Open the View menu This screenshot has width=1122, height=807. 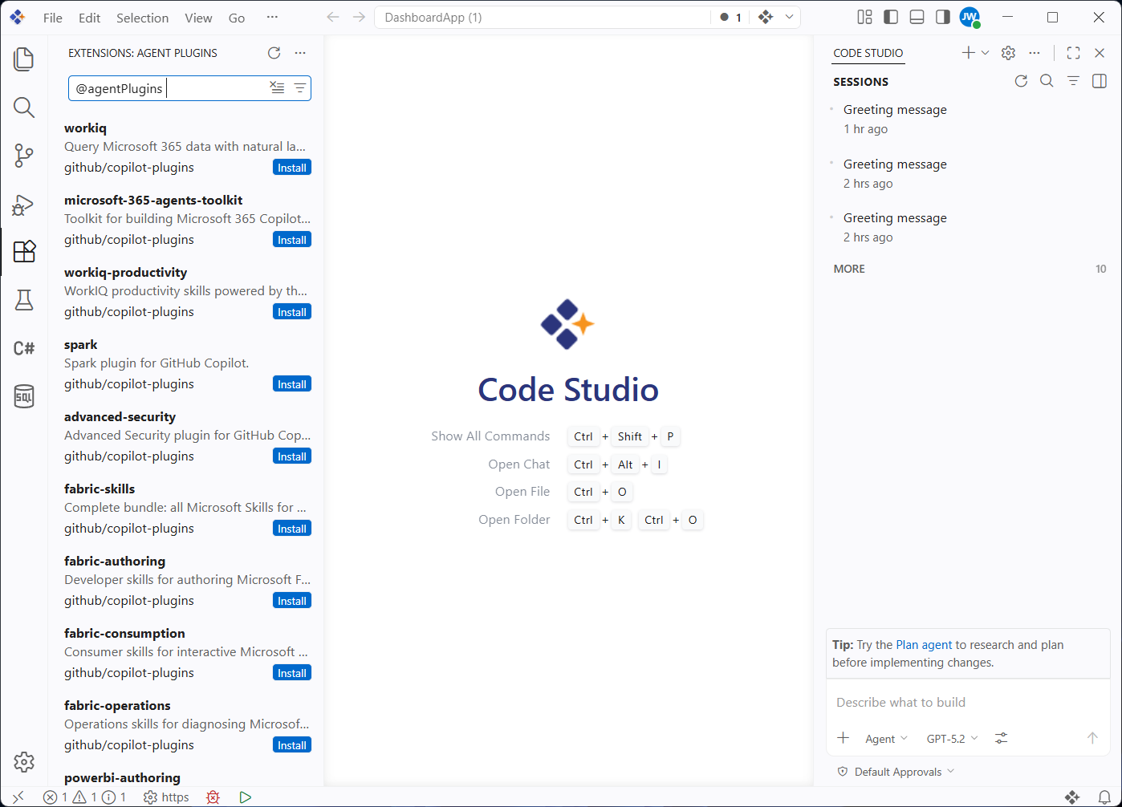tap(198, 18)
